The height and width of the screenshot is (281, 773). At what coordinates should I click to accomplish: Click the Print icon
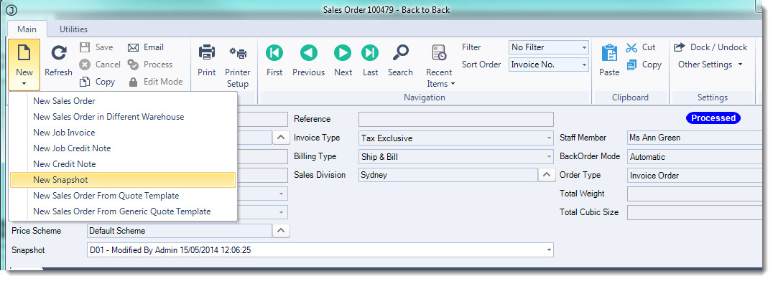point(207,52)
